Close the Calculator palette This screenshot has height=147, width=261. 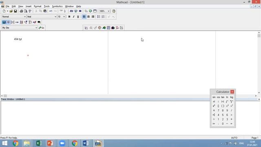(232, 92)
